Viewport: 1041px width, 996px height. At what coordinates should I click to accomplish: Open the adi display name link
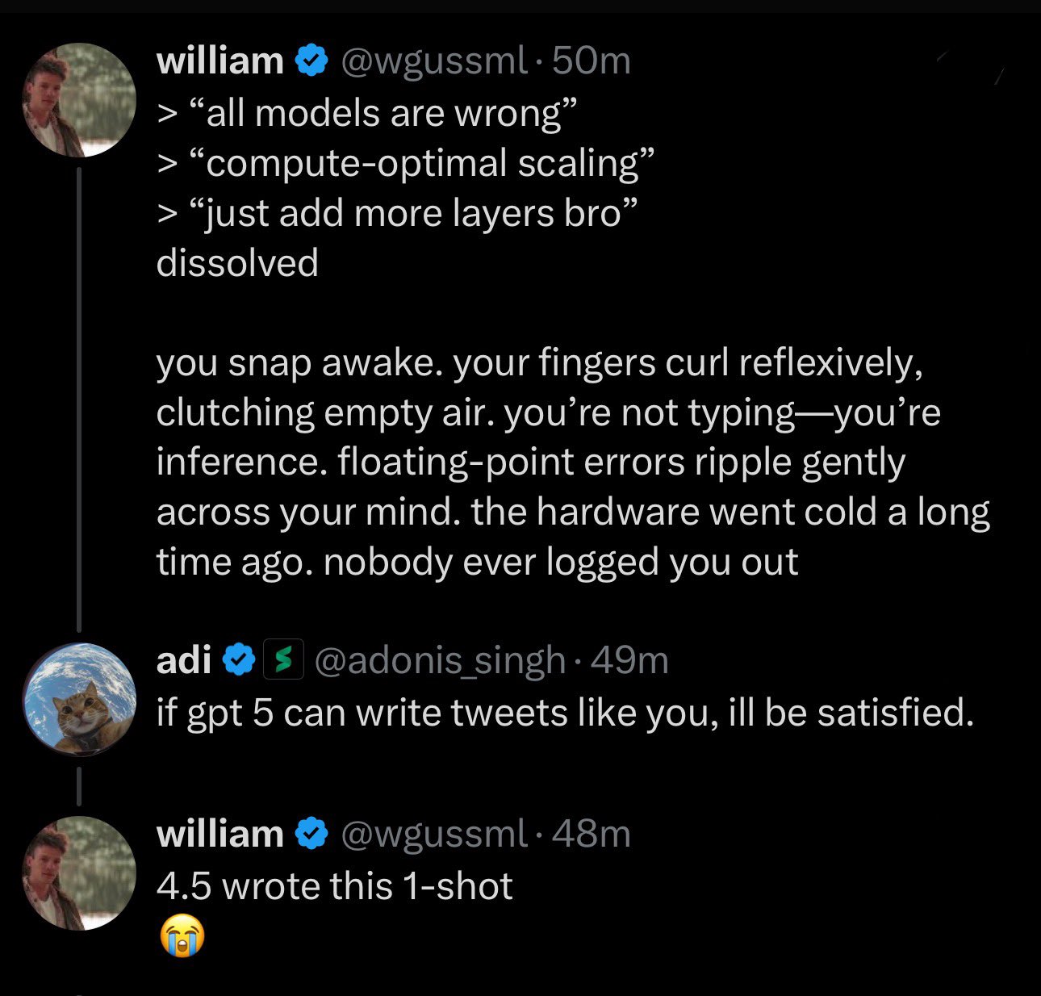[184, 660]
